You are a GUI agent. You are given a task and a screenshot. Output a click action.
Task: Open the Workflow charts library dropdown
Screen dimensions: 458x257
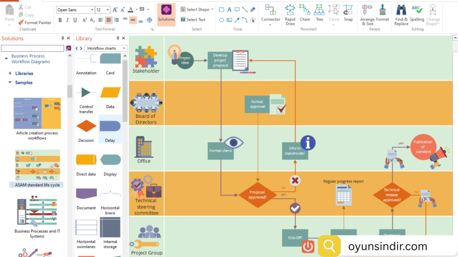pos(106,48)
